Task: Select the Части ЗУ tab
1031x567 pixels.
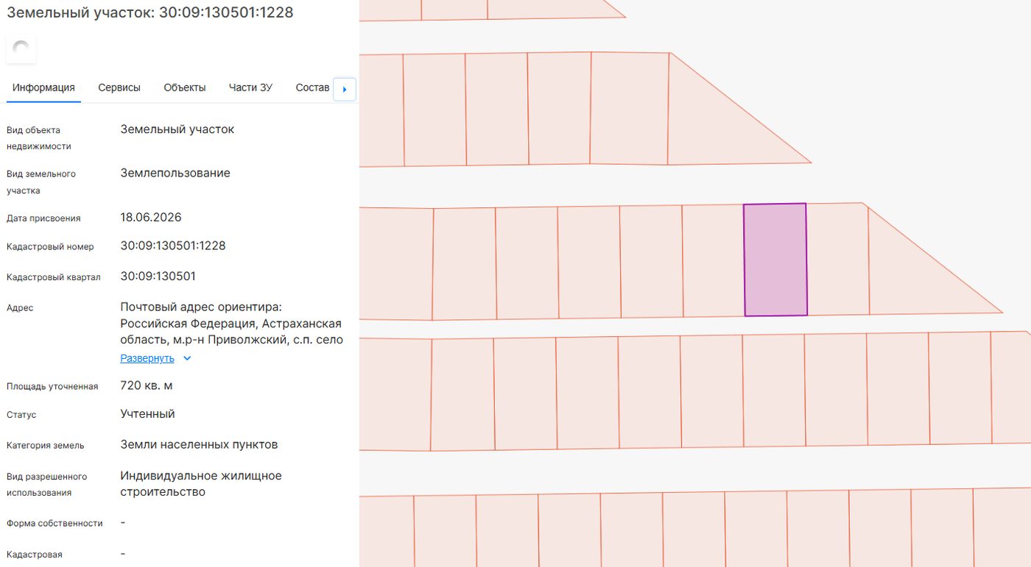Action: [250, 88]
